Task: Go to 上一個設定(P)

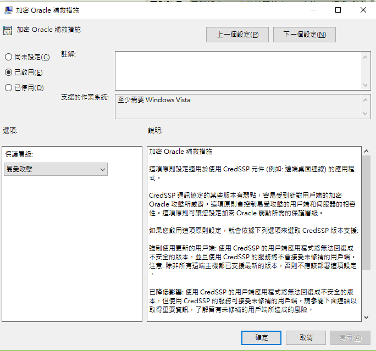Action: (x=237, y=35)
